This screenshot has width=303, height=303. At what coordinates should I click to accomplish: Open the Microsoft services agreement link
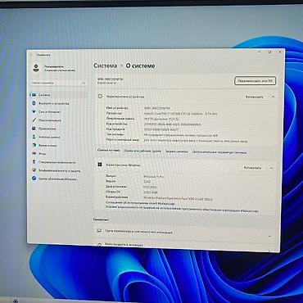pos(140,203)
